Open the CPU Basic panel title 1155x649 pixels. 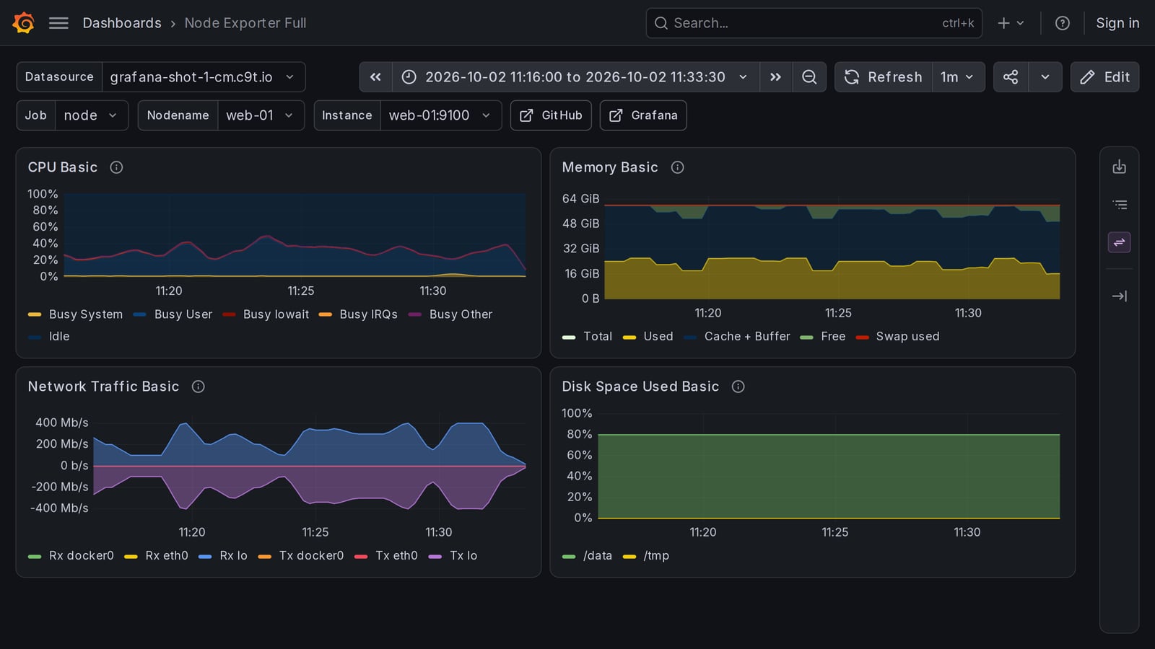click(x=63, y=167)
